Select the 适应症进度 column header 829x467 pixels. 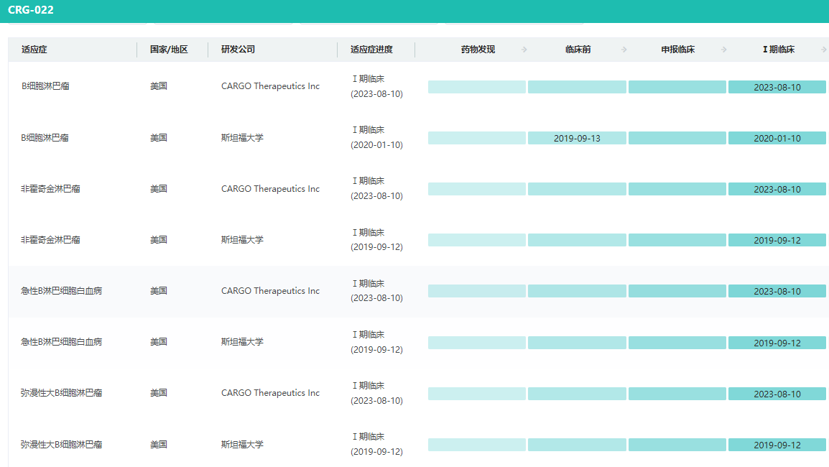pyautogui.click(x=371, y=49)
